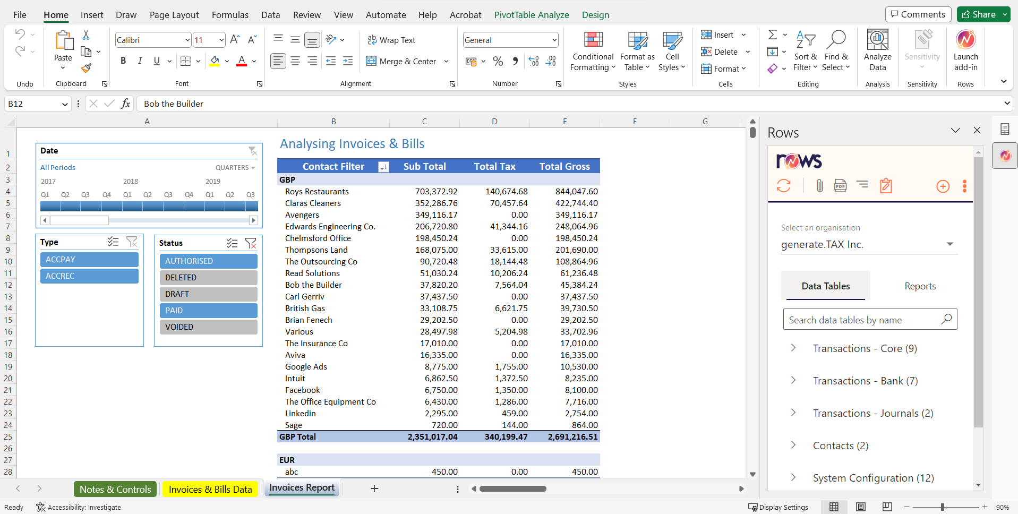Open Conditional Formatting in the ribbon
Image resolution: width=1018 pixels, height=514 pixels.
click(593, 50)
